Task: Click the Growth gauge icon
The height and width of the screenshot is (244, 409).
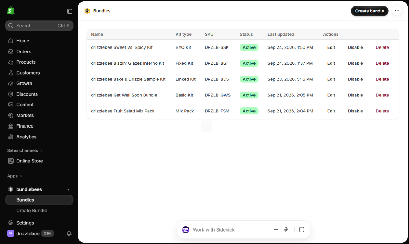Action: point(11,83)
